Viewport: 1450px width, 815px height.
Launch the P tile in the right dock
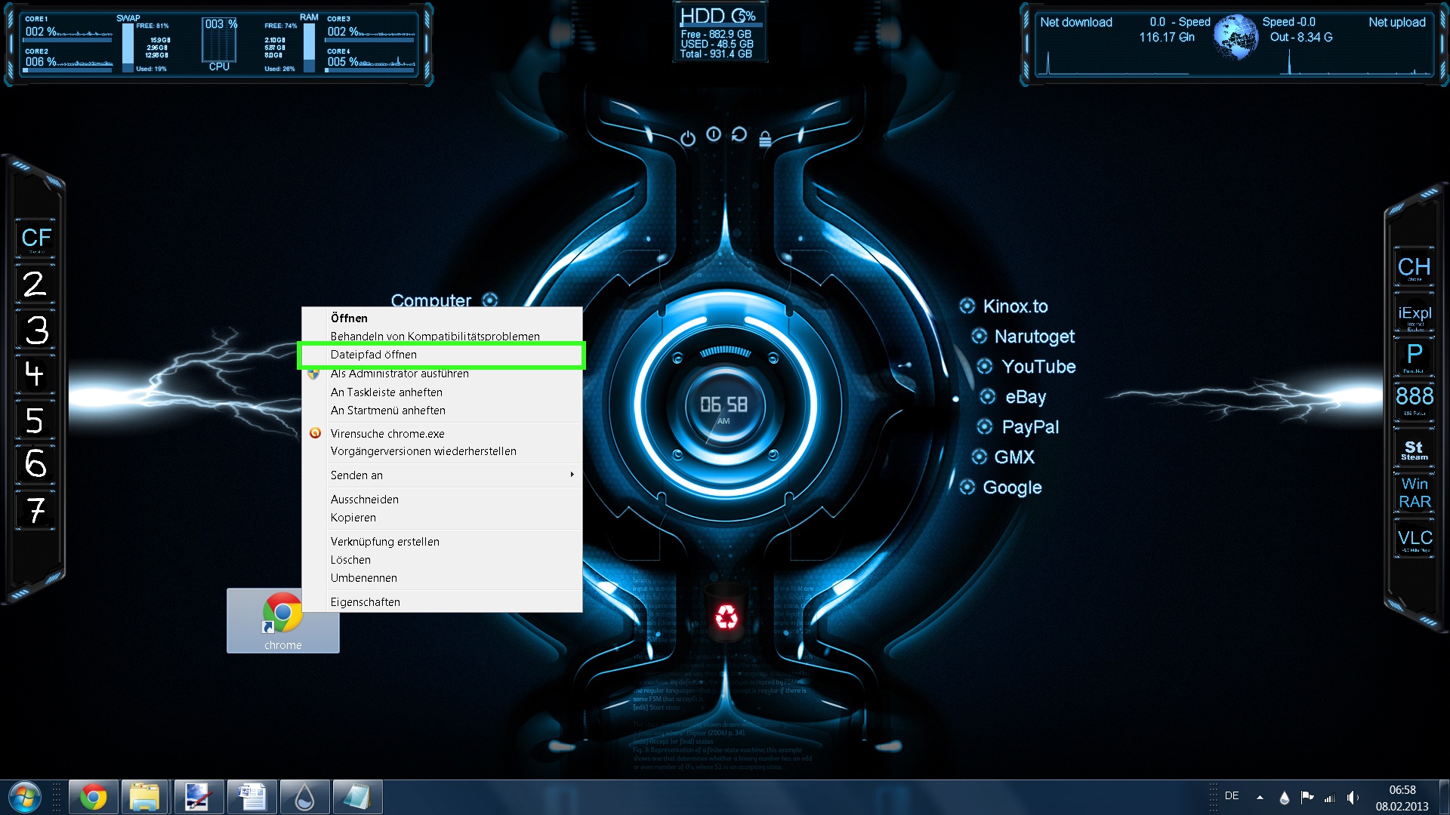pos(1414,356)
